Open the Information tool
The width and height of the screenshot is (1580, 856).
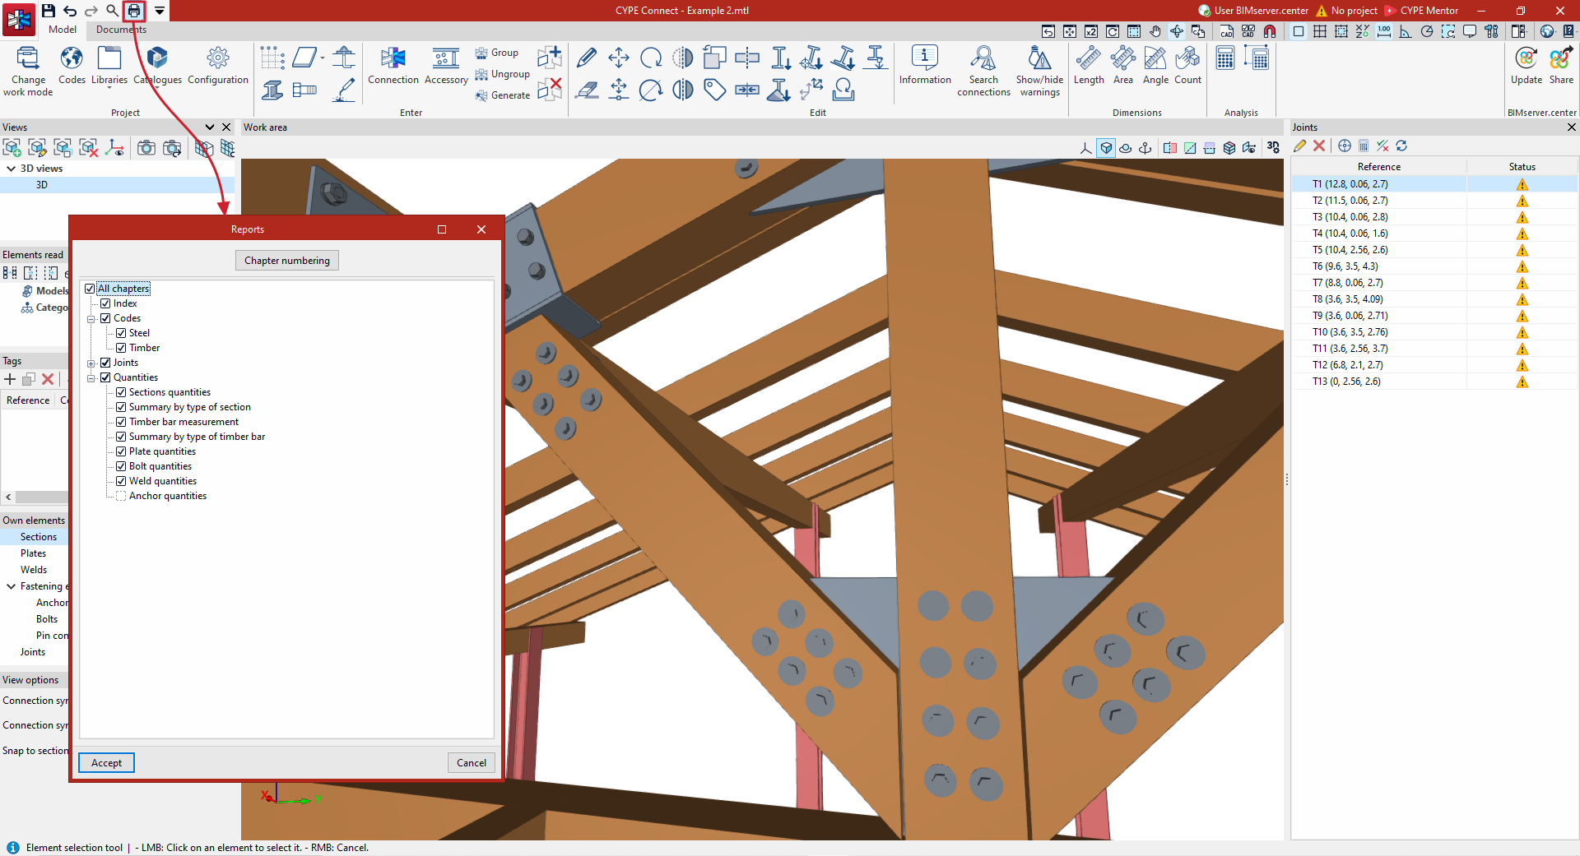click(925, 66)
